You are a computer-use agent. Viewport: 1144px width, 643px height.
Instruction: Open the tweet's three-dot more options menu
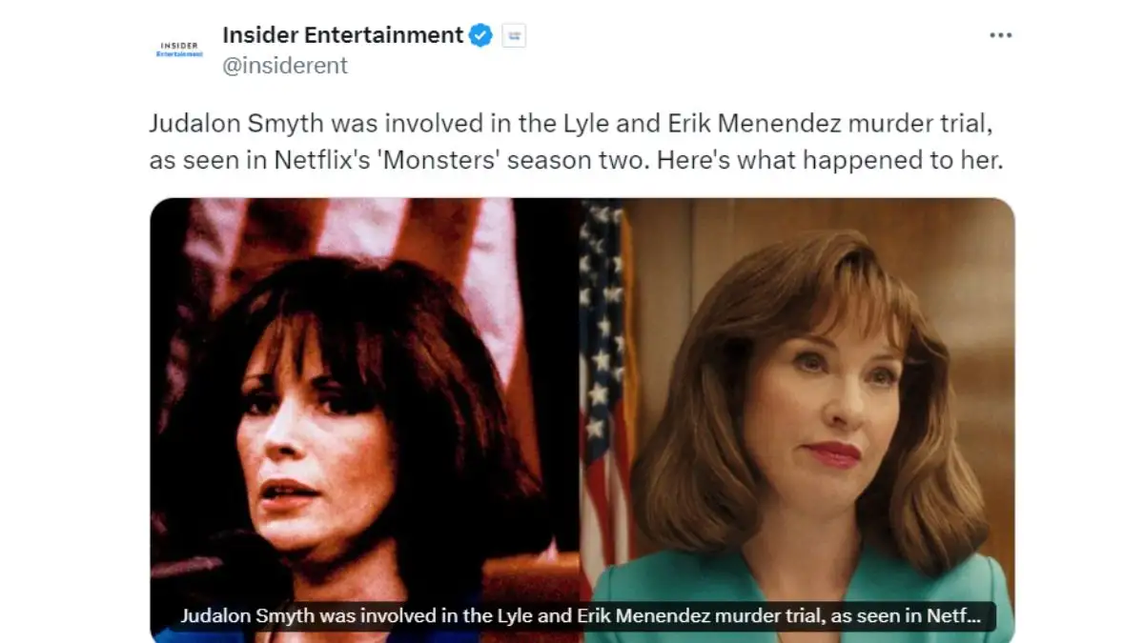(1000, 35)
